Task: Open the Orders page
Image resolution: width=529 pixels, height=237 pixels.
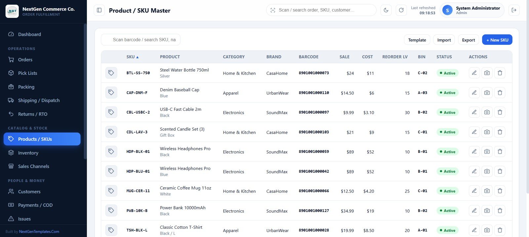Action: click(x=42, y=60)
